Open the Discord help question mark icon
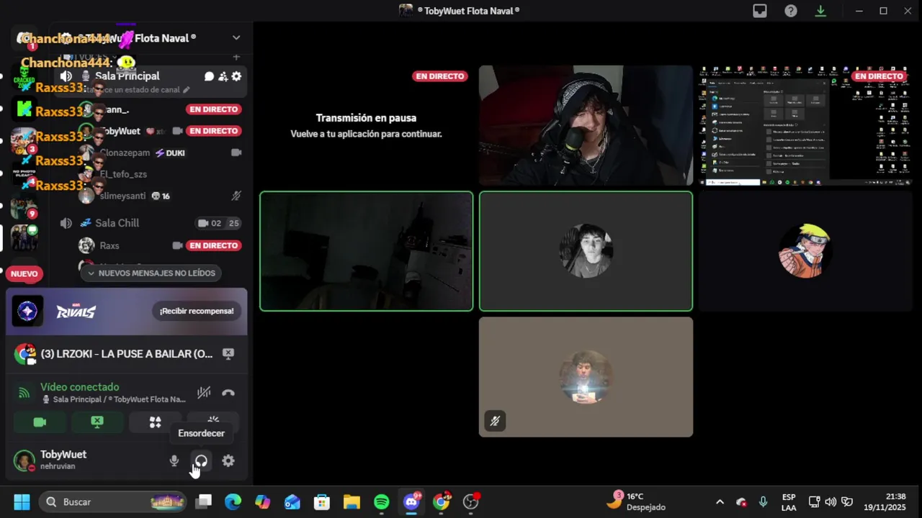The image size is (922, 518). coord(791,11)
